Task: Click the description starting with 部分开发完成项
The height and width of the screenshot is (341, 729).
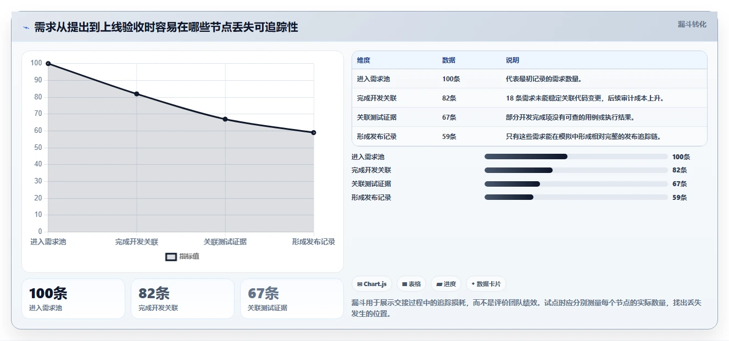Action: point(571,118)
